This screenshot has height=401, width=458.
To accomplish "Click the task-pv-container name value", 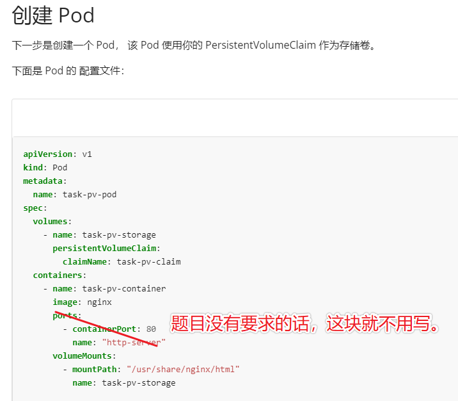I will pos(124,289).
